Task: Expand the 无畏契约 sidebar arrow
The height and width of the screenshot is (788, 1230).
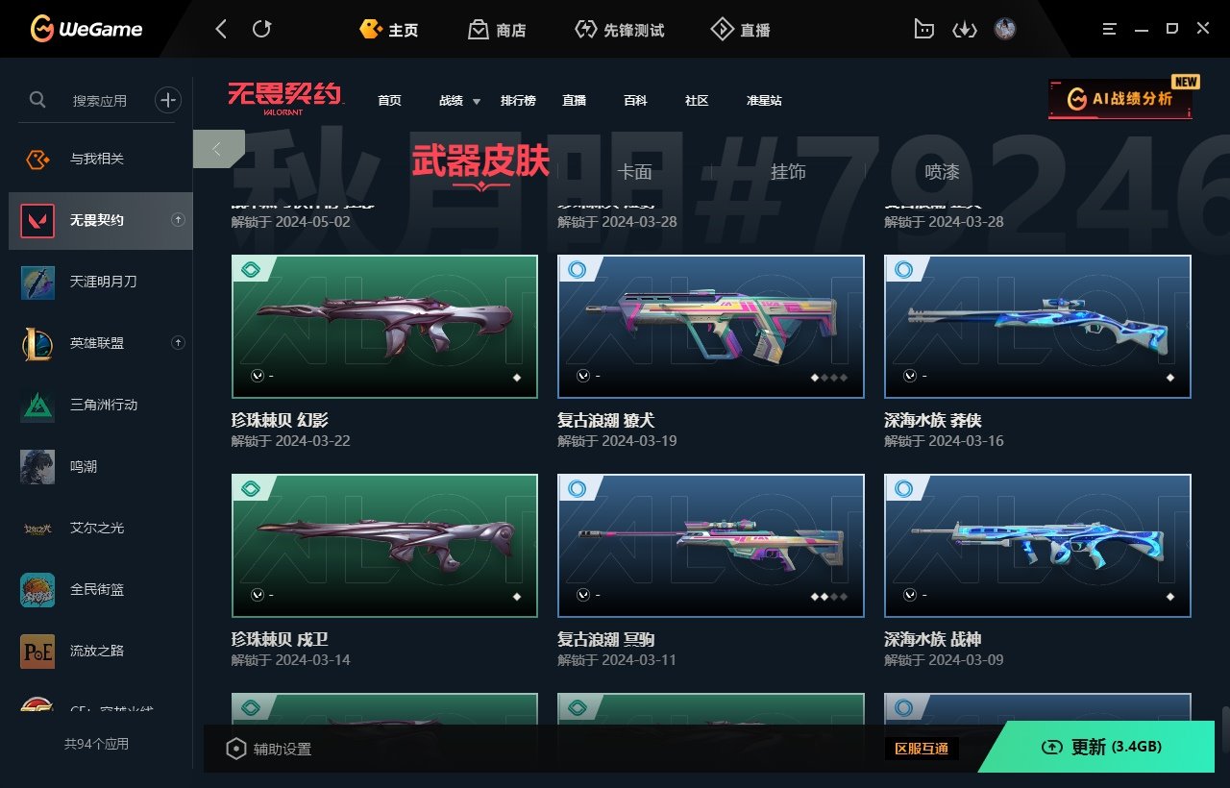Action: pos(178,220)
